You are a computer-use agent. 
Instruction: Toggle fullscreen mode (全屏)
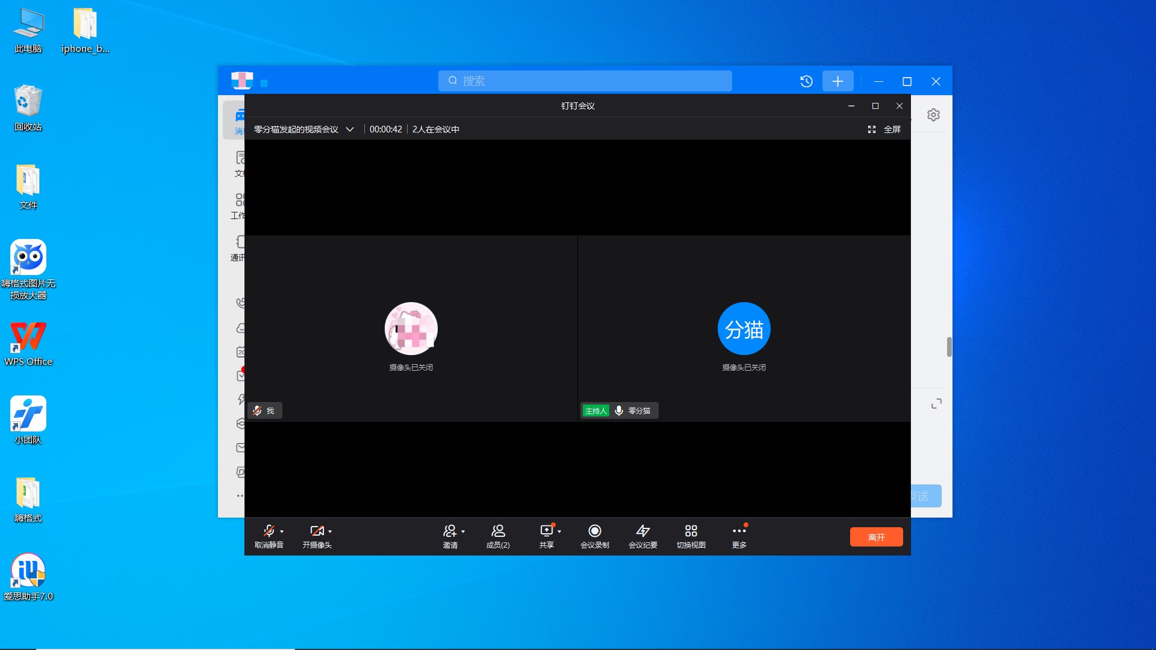pos(884,129)
